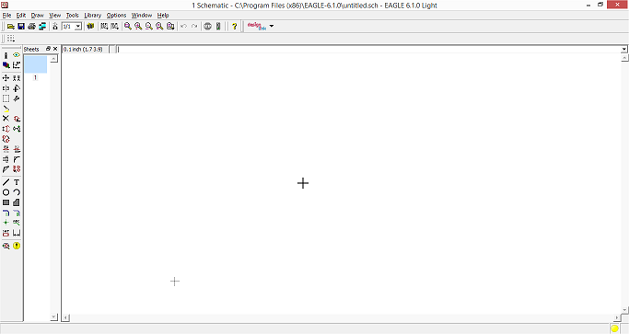Select the Paste tool

(6, 109)
